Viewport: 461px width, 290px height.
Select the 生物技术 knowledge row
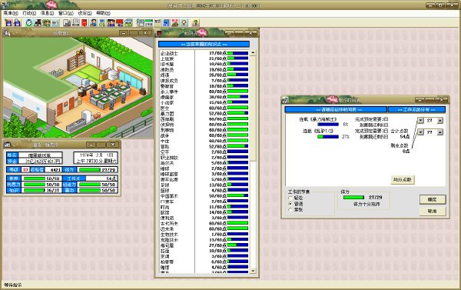tap(204, 235)
